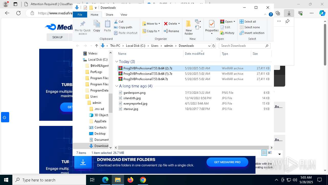The height and width of the screenshot is (185, 328).
Task: Expand the Open dropdown arrow
Action: pos(234,22)
